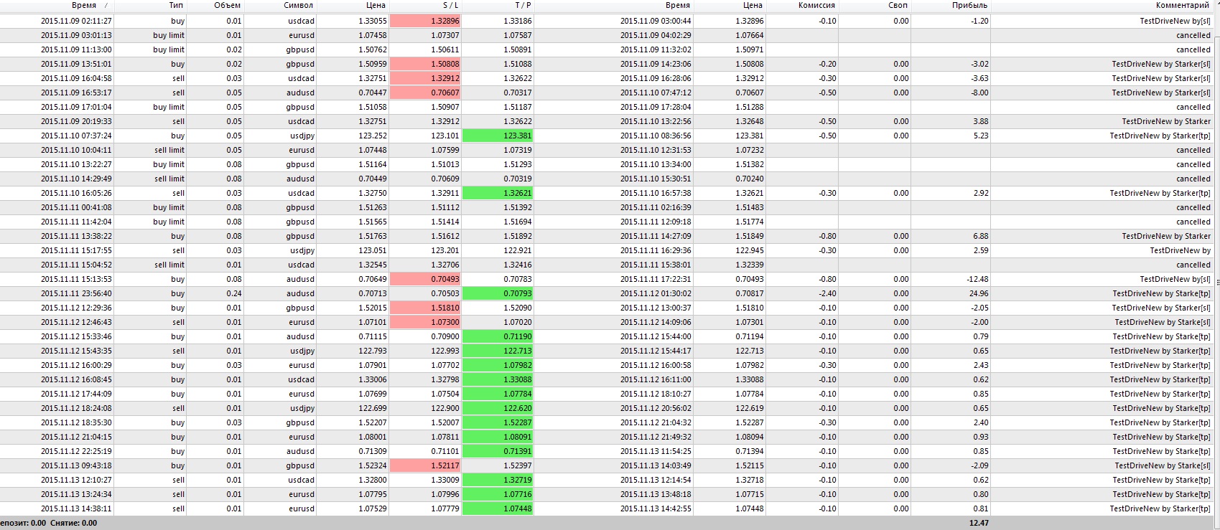Viewport: 1220px width, 530px height.
Task: Click the profit value 2.43
Action: click(981, 365)
